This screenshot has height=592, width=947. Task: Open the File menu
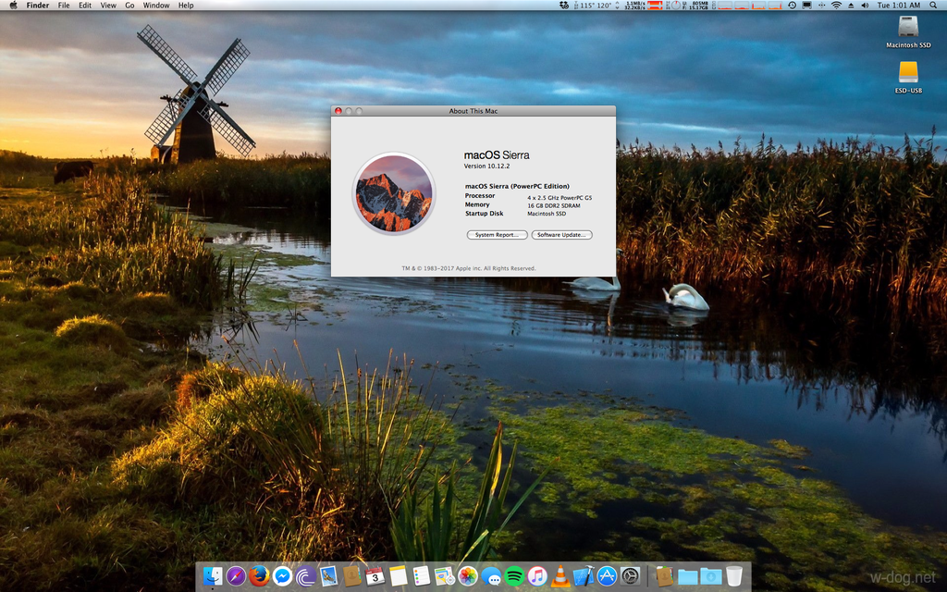64,6
